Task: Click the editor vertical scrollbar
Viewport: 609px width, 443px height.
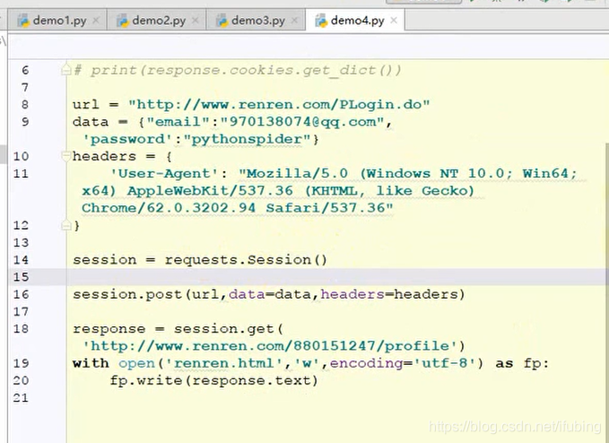Action: click(x=606, y=291)
